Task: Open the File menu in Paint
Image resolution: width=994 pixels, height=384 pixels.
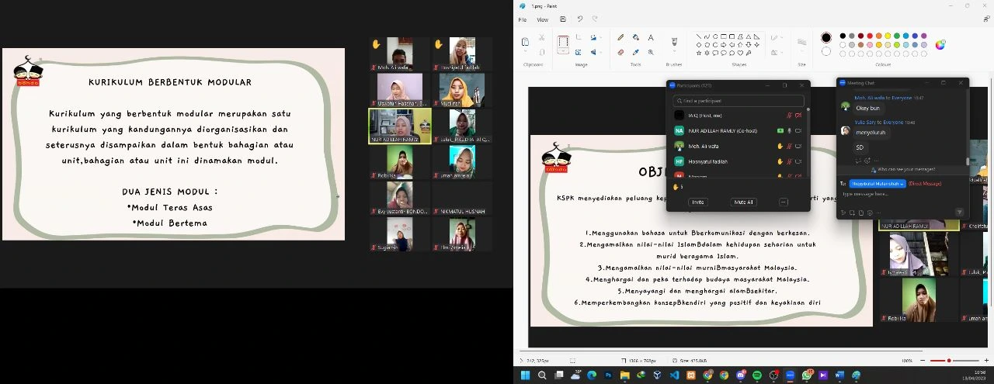Action: (x=523, y=19)
